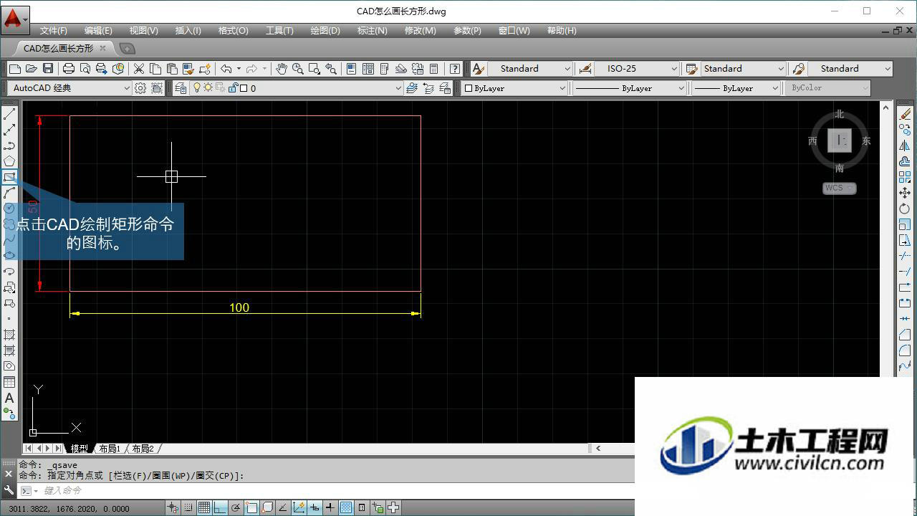The image size is (917, 516).
Task: Click the Undo arrow
Action: (x=226, y=69)
